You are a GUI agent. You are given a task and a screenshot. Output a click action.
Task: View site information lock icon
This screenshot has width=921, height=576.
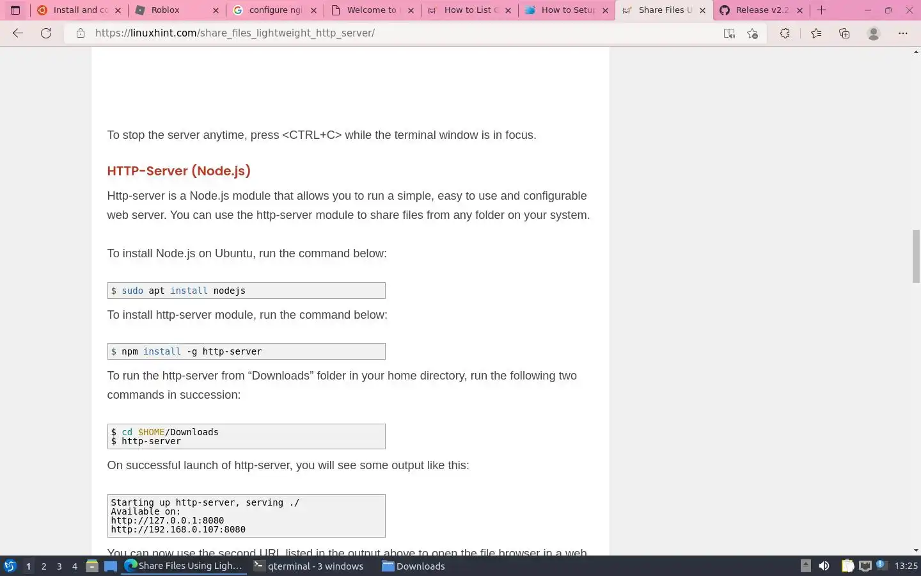coord(81,33)
